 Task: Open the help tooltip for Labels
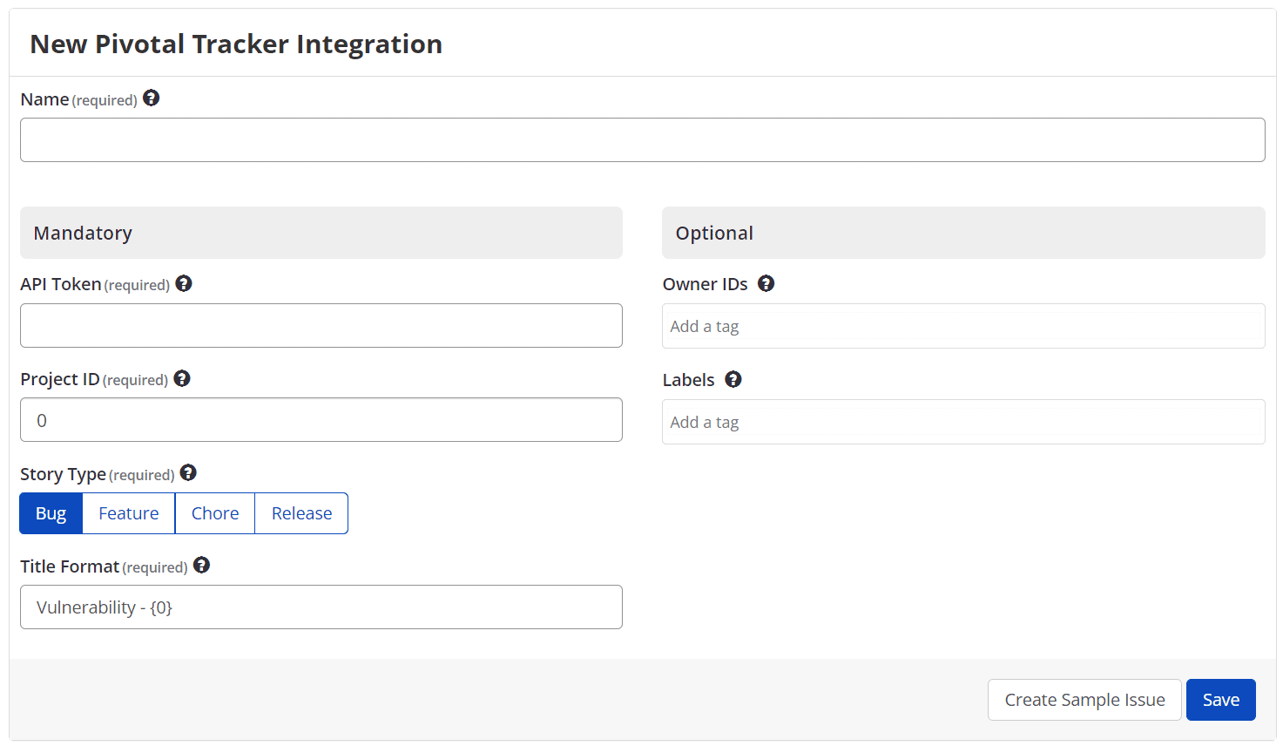tap(733, 379)
